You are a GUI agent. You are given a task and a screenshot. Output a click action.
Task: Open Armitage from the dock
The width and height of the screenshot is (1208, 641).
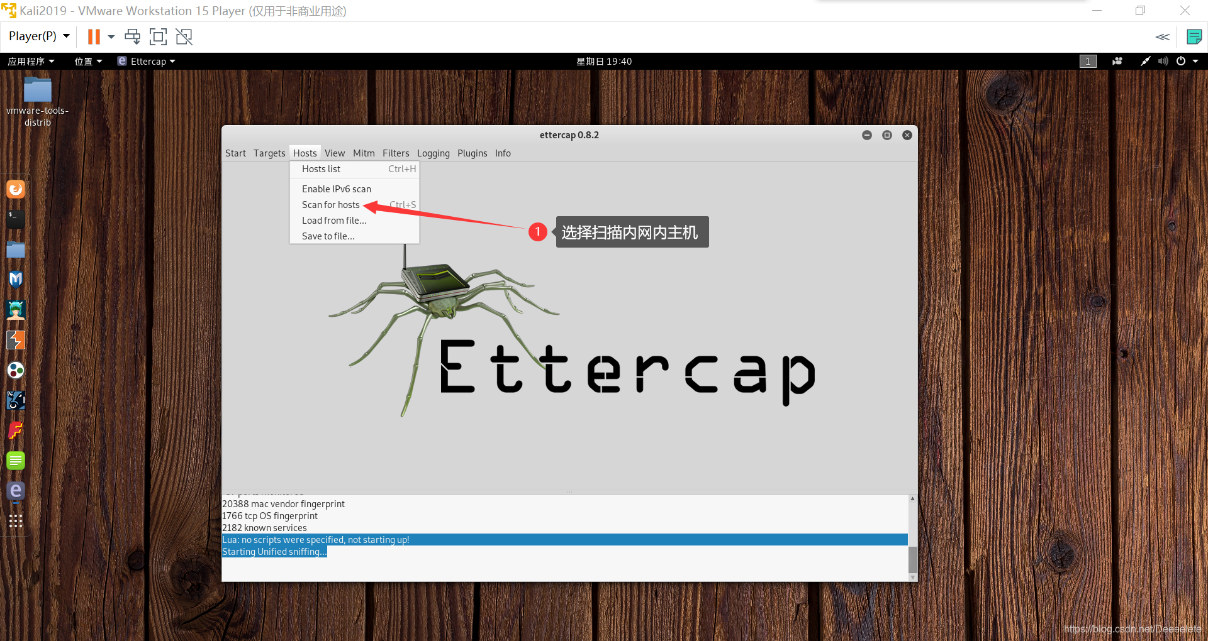point(16,310)
